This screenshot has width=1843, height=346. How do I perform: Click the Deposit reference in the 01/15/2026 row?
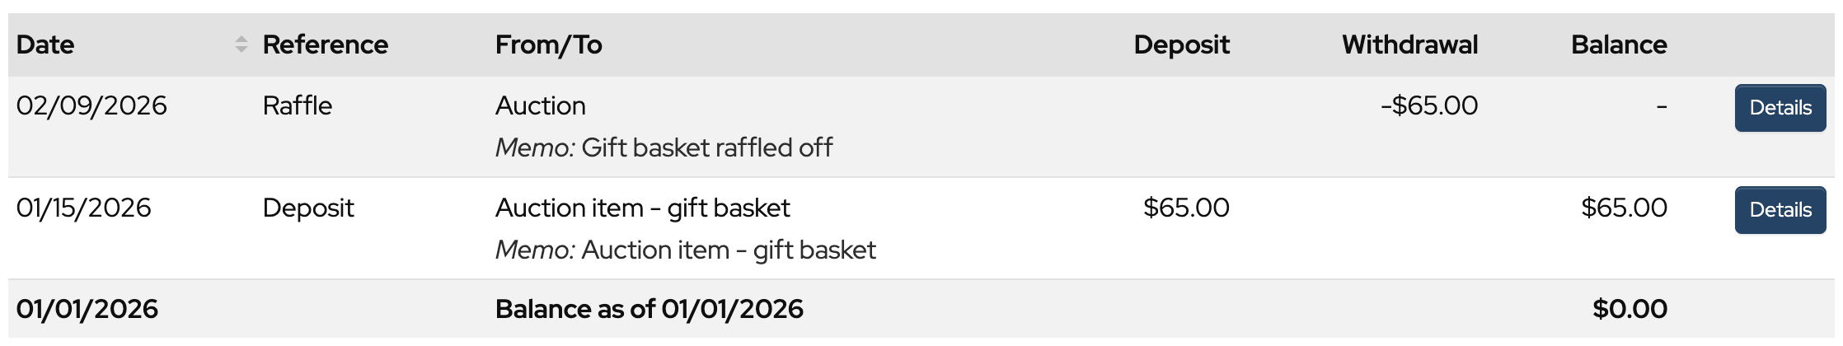(x=307, y=208)
